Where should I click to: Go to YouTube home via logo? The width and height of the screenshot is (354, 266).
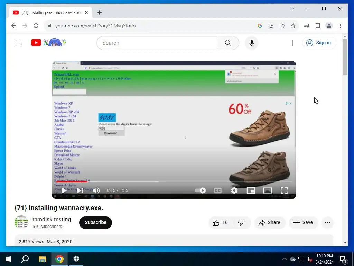pos(48,43)
